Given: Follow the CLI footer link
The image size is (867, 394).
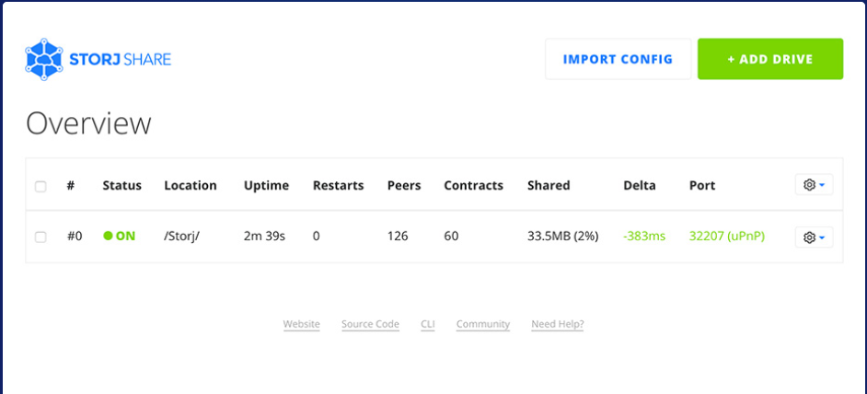Looking at the screenshot, I should 428,324.
